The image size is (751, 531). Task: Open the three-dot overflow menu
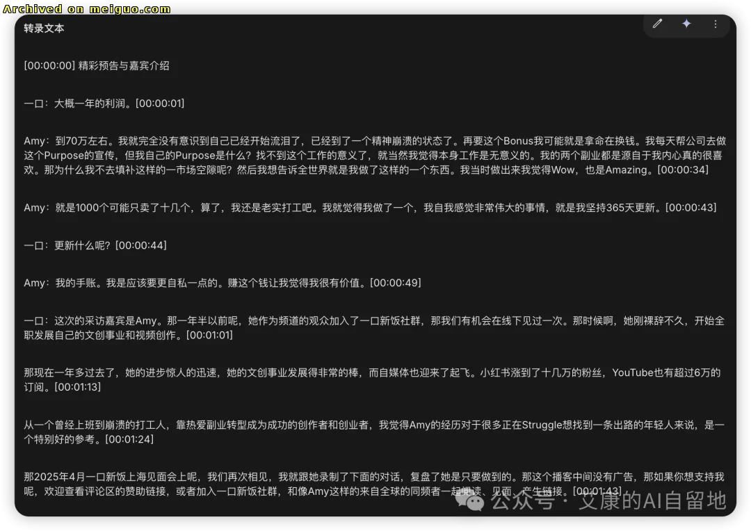(716, 24)
